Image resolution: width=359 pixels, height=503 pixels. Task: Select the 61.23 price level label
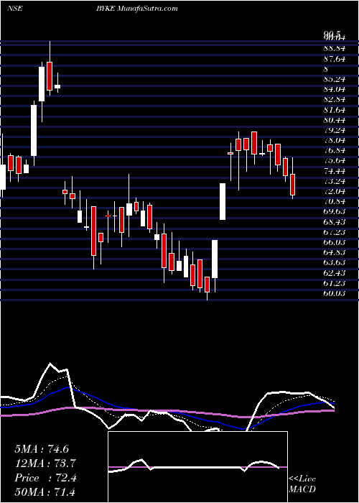335,283
